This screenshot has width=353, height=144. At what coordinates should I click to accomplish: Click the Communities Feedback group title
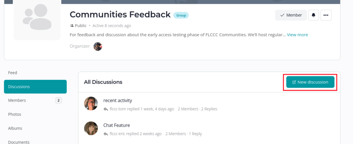tap(120, 14)
